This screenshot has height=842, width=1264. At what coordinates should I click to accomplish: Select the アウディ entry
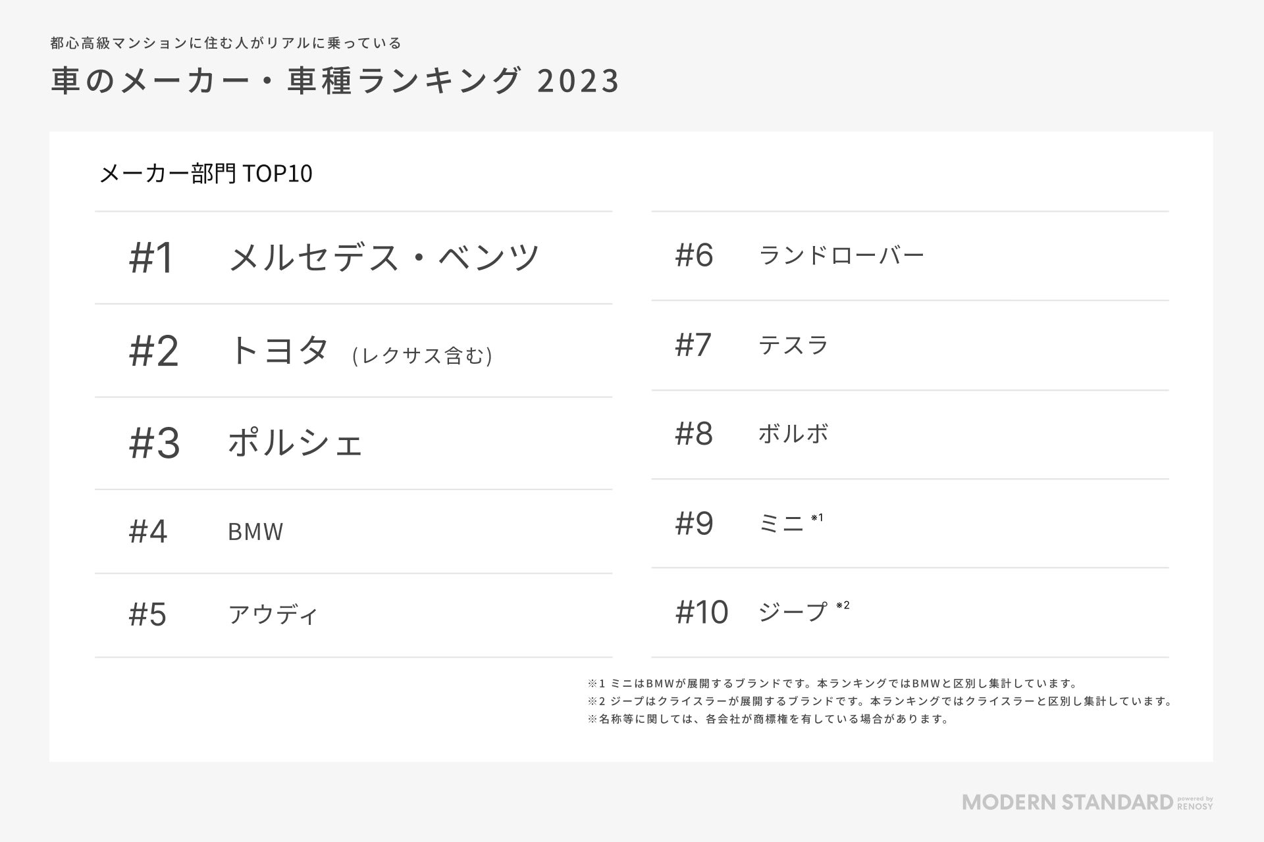273,614
